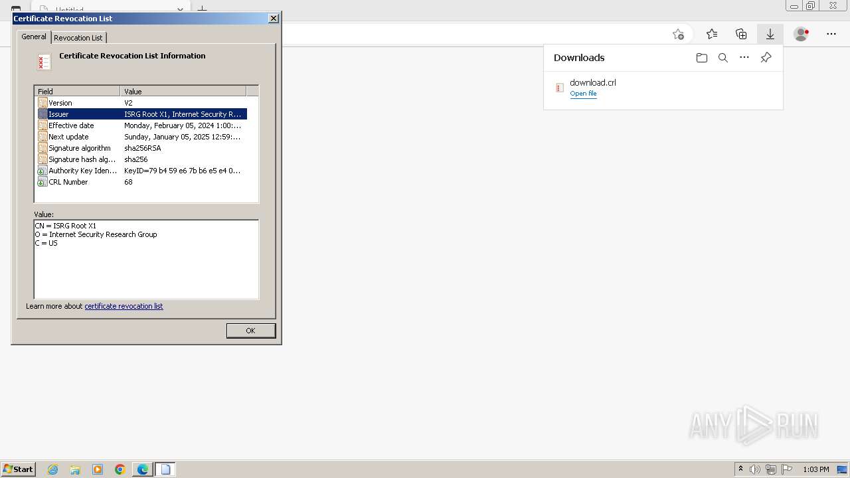Open Internet Explorer from the taskbar
This screenshot has height=478, width=850.
tap(53, 469)
